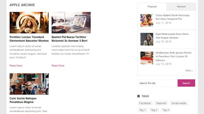
Task: Select the Tag 3 tag
Action: point(166,110)
